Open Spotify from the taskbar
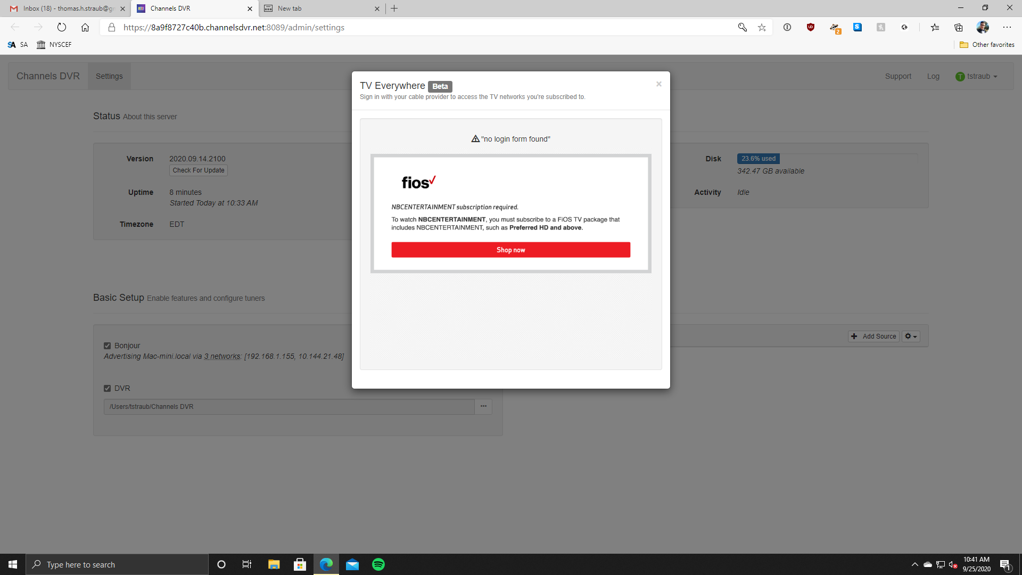Viewport: 1022px width, 575px height. (378, 564)
